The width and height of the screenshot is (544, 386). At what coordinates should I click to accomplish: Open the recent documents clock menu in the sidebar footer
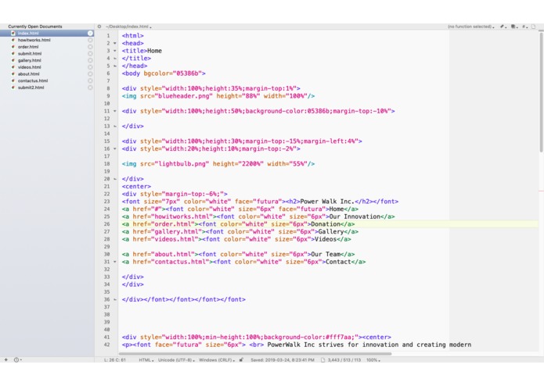pos(17,359)
